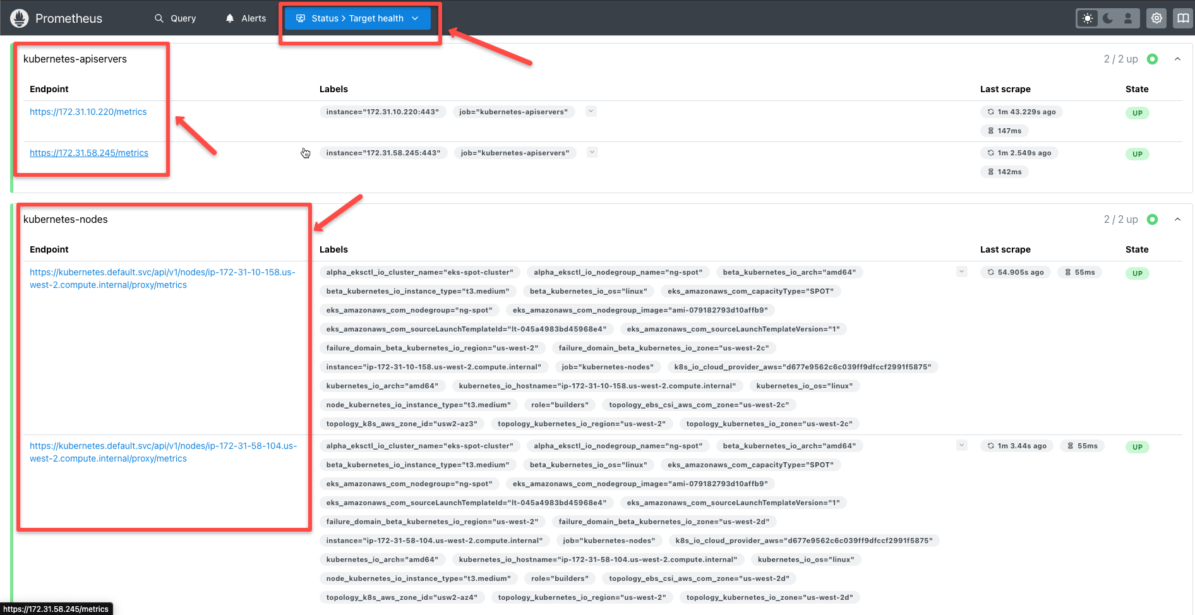Open https://172.31.58.245/metrics endpoint
This screenshot has height=615, width=1195.
click(89, 153)
